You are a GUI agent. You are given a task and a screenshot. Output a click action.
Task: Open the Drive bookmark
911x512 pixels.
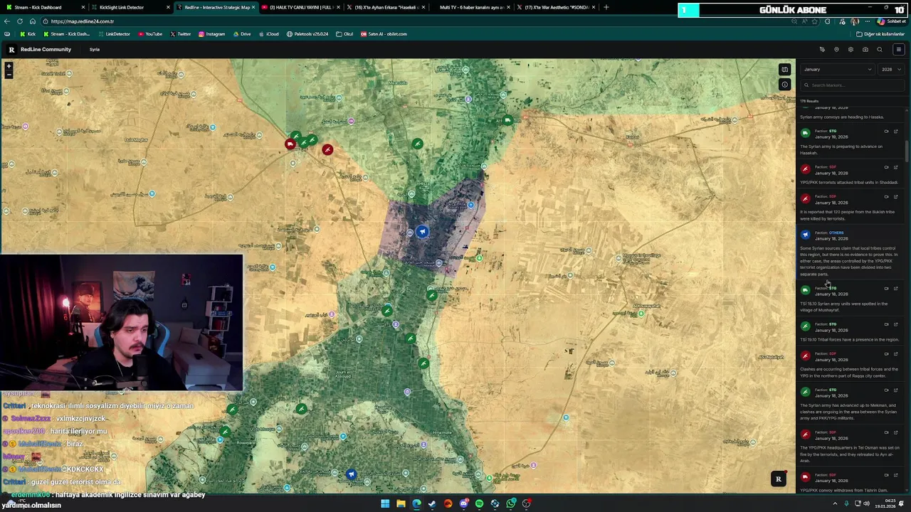point(242,34)
